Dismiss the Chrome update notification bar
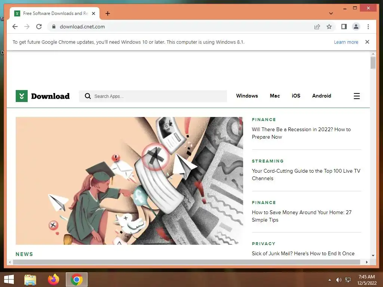 [x=367, y=42]
